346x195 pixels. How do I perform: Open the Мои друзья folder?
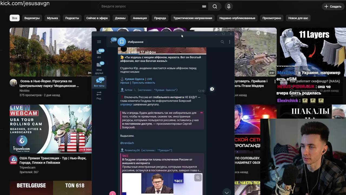coord(99,68)
